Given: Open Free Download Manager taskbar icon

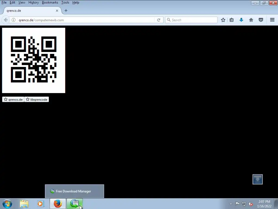Looking at the screenshot, I should click(75, 204).
